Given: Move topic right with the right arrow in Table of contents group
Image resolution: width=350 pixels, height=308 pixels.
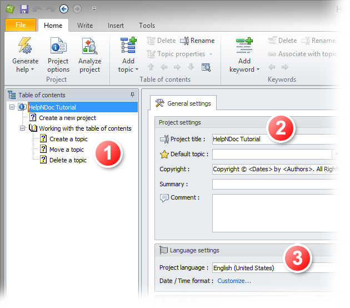Looking at the screenshot, I should pyautogui.click(x=177, y=67).
